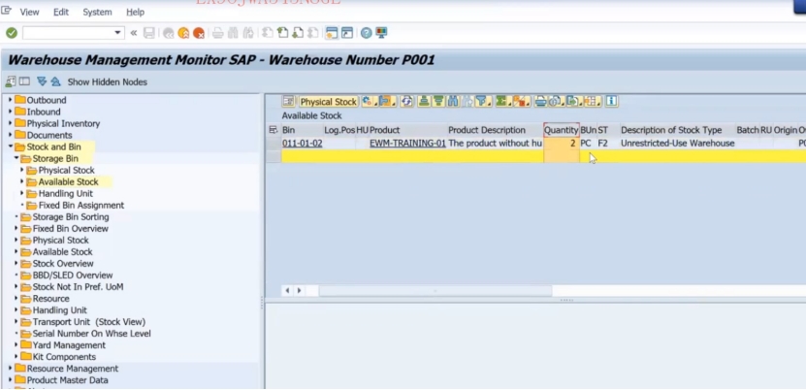806x390 pixels.
Task: Click the Save disk icon
Action: (149, 33)
